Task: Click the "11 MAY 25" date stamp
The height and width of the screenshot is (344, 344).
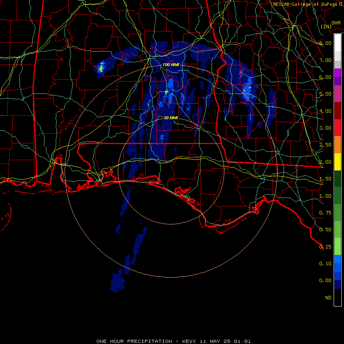Action: pyautogui.click(x=215, y=341)
